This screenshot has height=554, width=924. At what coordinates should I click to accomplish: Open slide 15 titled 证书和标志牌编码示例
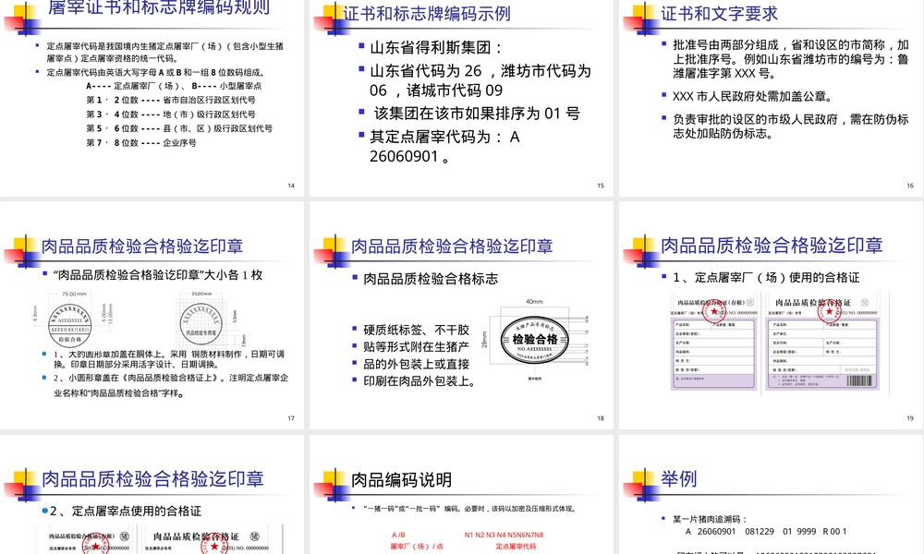(461, 97)
